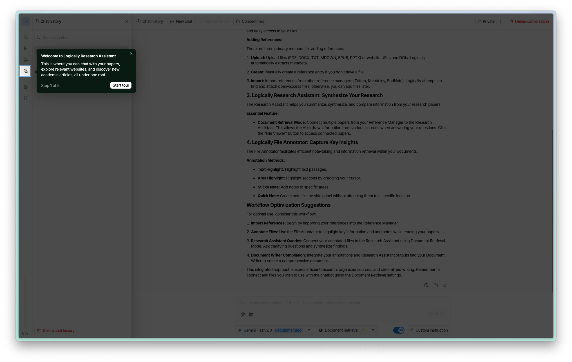This screenshot has width=572, height=362.
Task: Click the Start tour button
Action: (x=121, y=85)
